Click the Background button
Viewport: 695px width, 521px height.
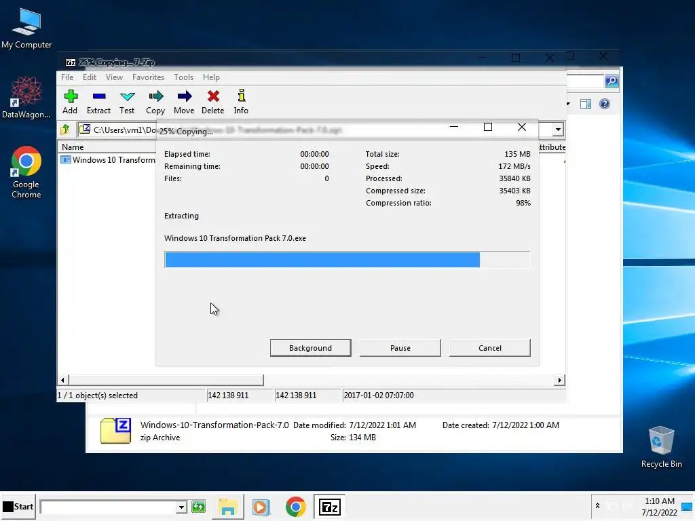point(311,348)
